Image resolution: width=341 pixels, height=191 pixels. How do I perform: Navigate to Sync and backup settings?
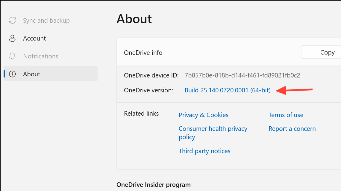click(46, 20)
